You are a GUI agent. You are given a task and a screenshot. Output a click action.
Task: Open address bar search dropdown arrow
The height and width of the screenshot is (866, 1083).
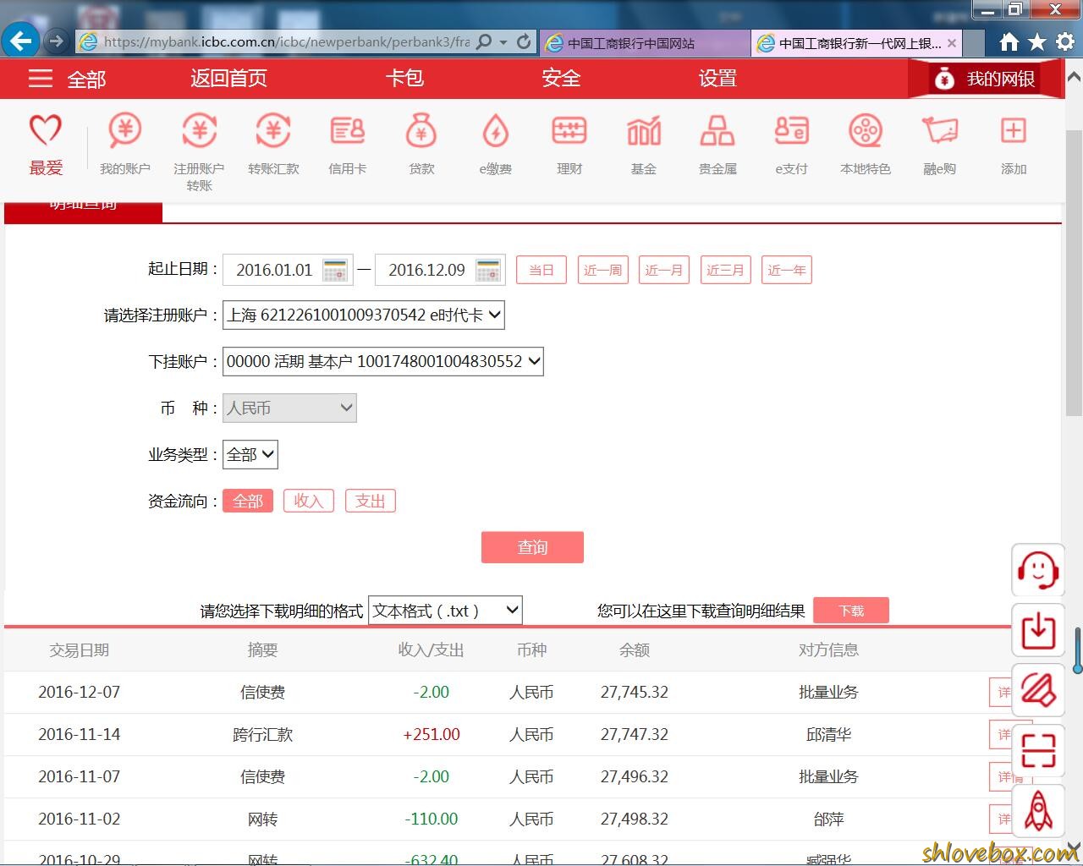point(503,41)
